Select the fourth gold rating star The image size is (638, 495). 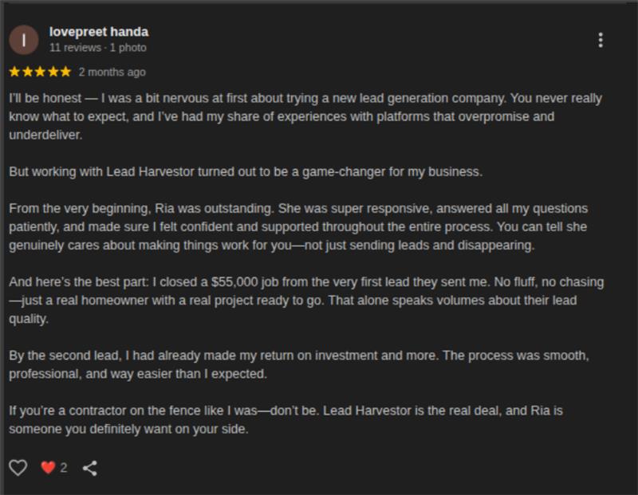pos(53,72)
